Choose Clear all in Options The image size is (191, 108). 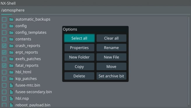click(111, 38)
